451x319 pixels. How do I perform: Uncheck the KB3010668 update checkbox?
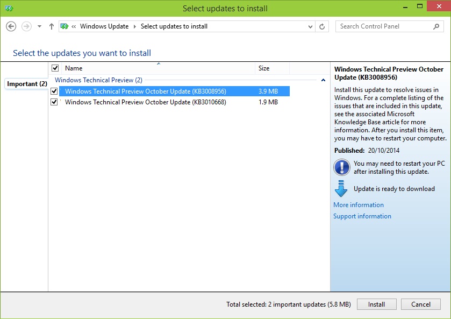pyautogui.click(x=54, y=102)
